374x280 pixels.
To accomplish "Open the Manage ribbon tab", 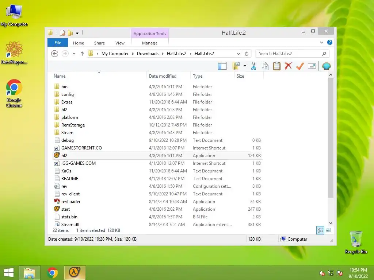I will [x=150, y=43].
